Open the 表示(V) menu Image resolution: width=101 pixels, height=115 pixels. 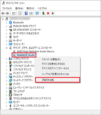click(x=30, y=8)
